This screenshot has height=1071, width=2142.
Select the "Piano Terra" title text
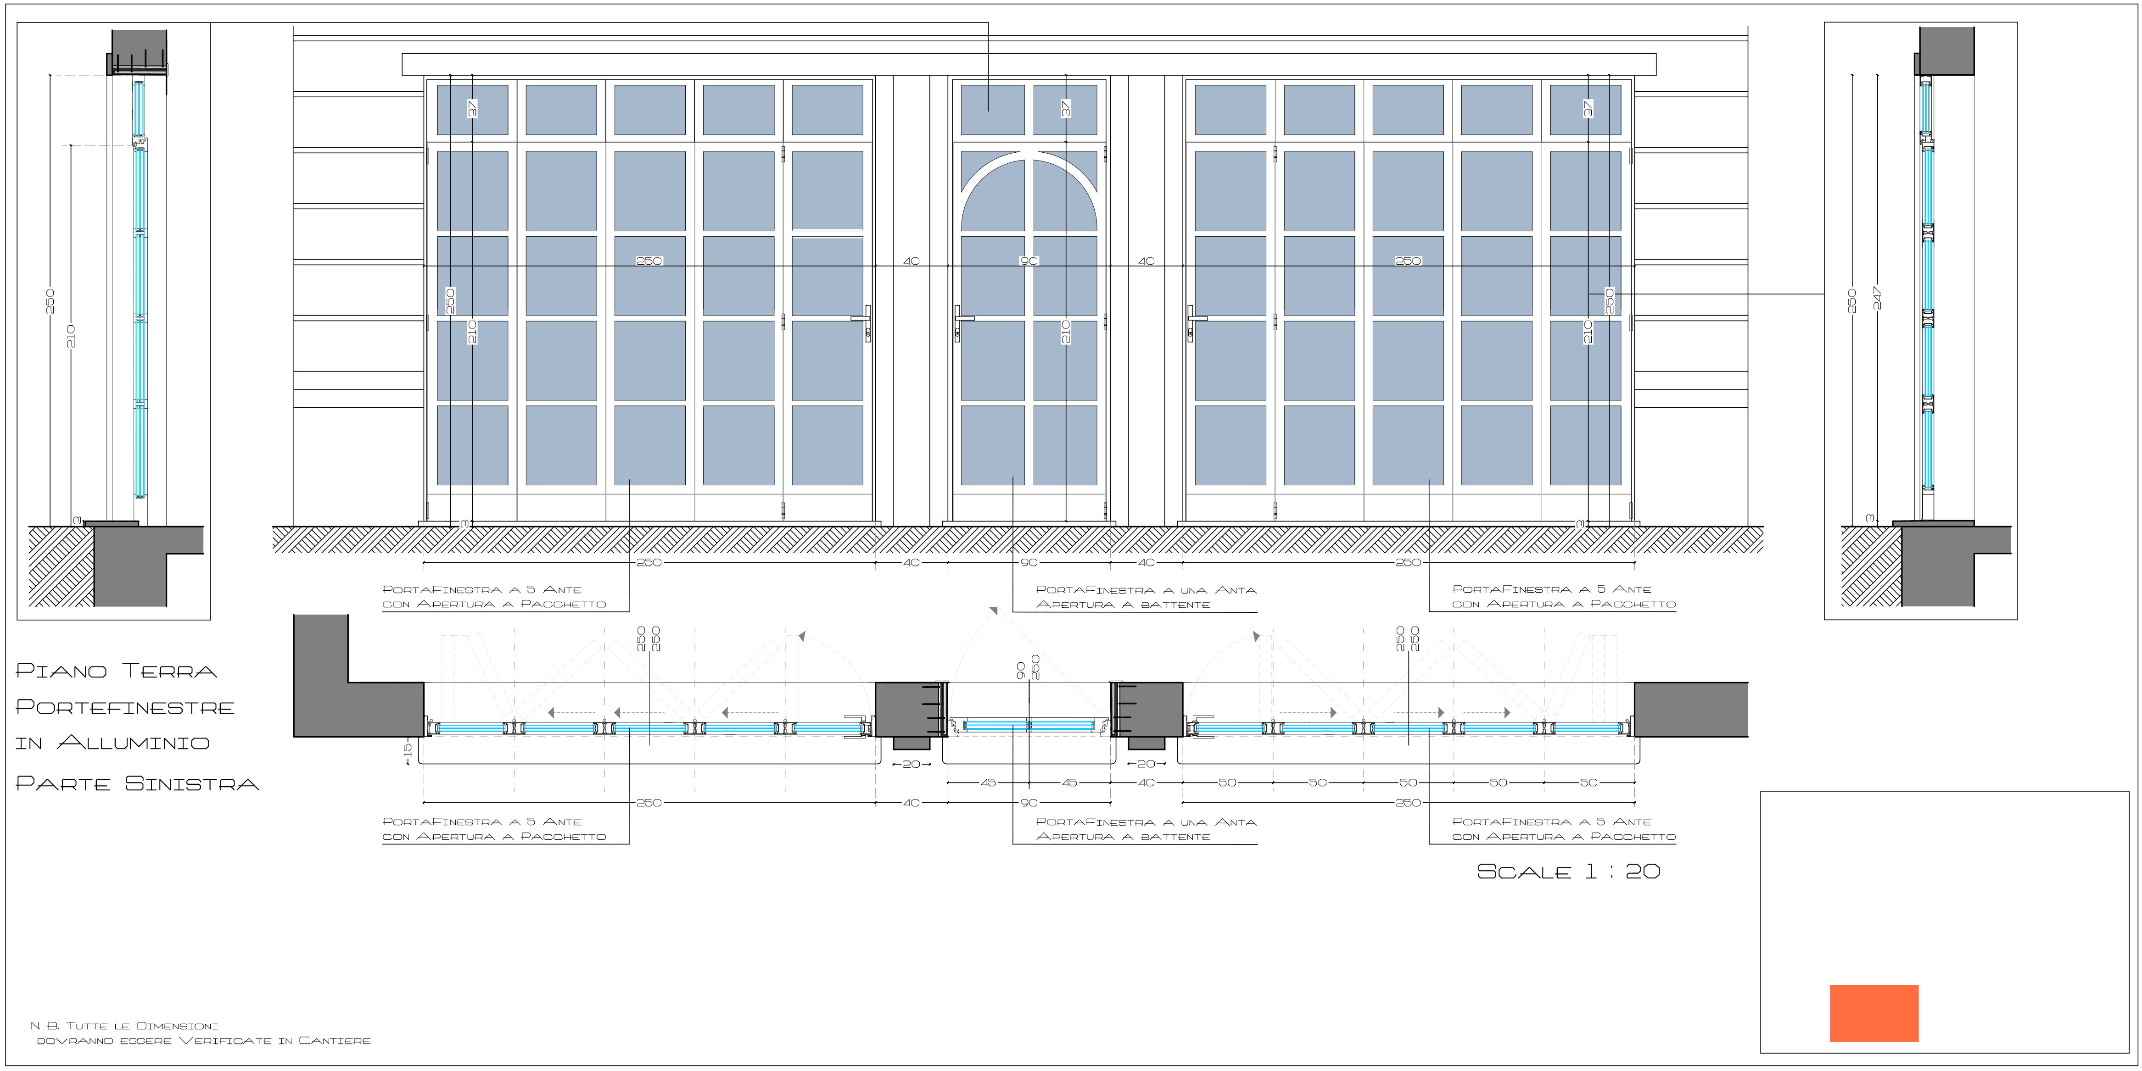click(x=117, y=671)
